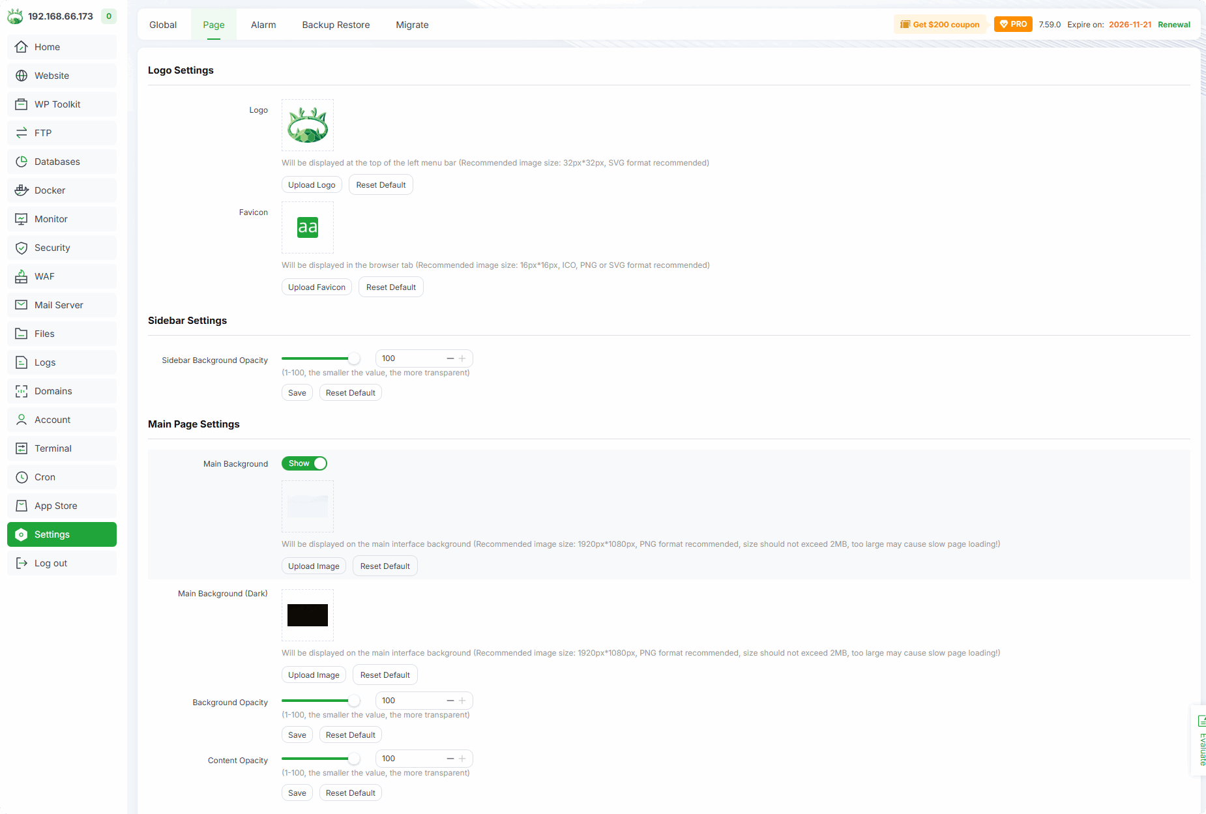Adjust the Background Opacity slider handle

[354, 701]
